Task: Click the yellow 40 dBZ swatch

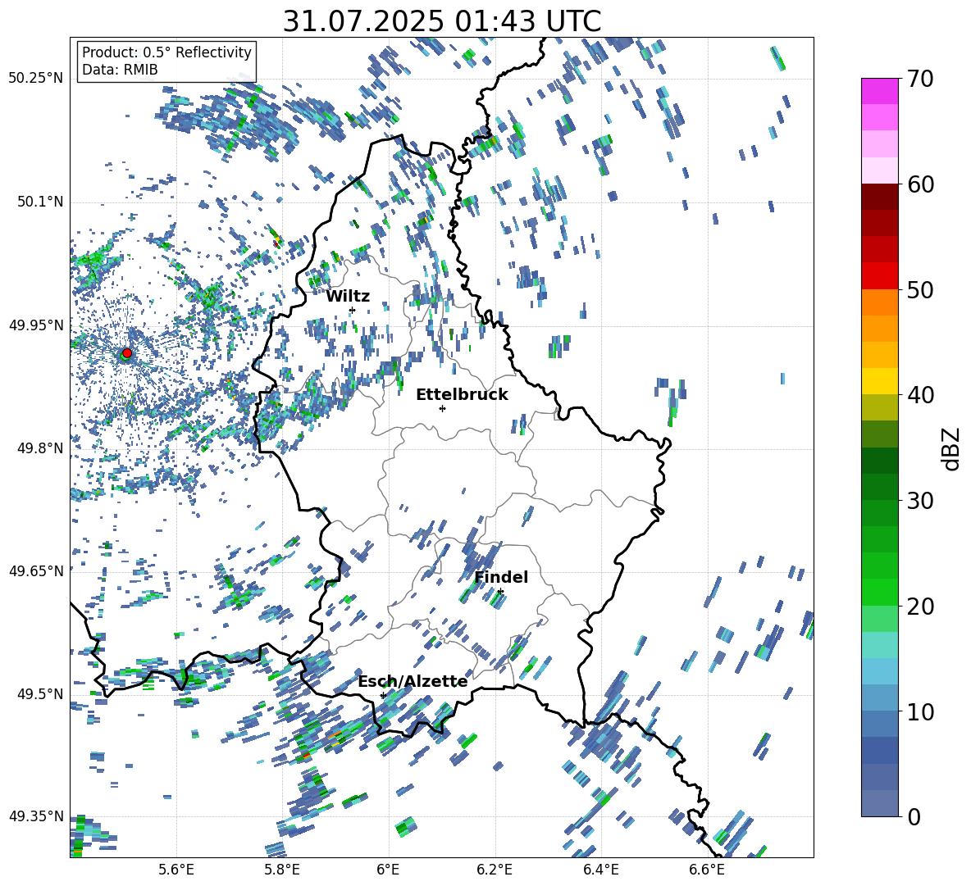Action: point(879,381)
